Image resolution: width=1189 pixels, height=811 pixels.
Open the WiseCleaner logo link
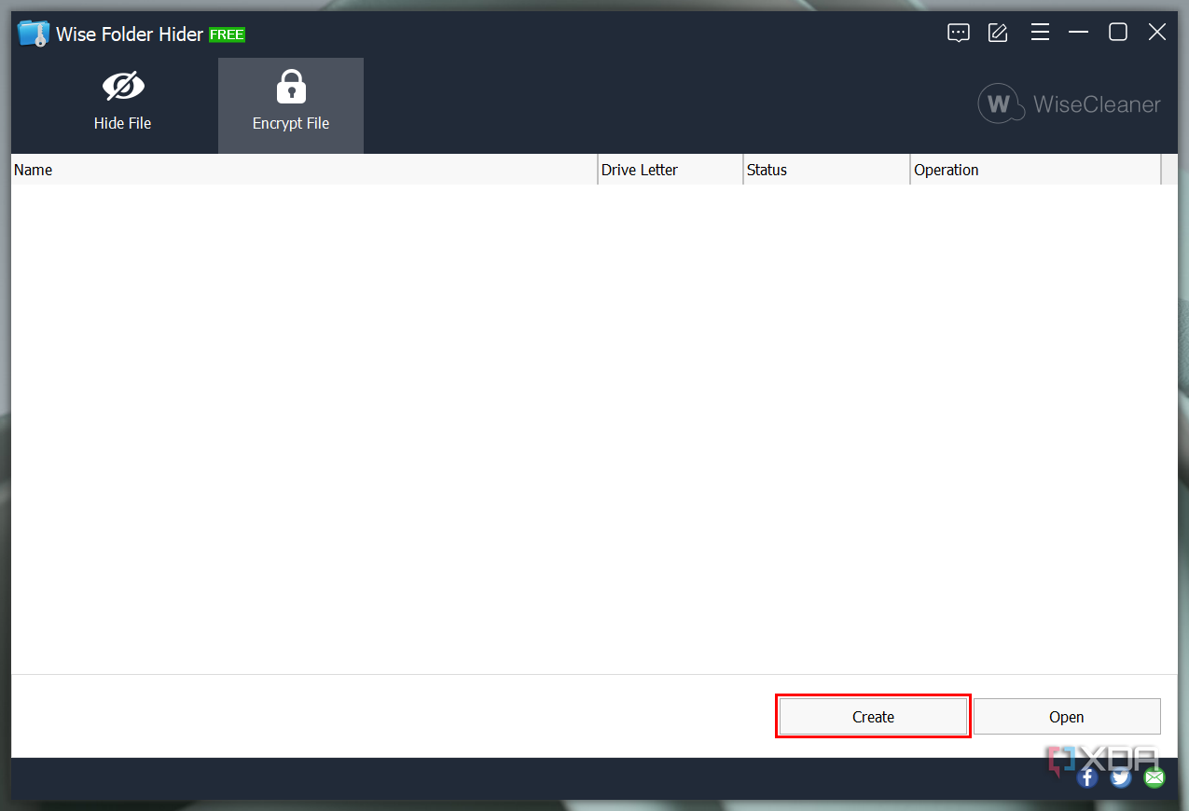(x=1069, y=104)
